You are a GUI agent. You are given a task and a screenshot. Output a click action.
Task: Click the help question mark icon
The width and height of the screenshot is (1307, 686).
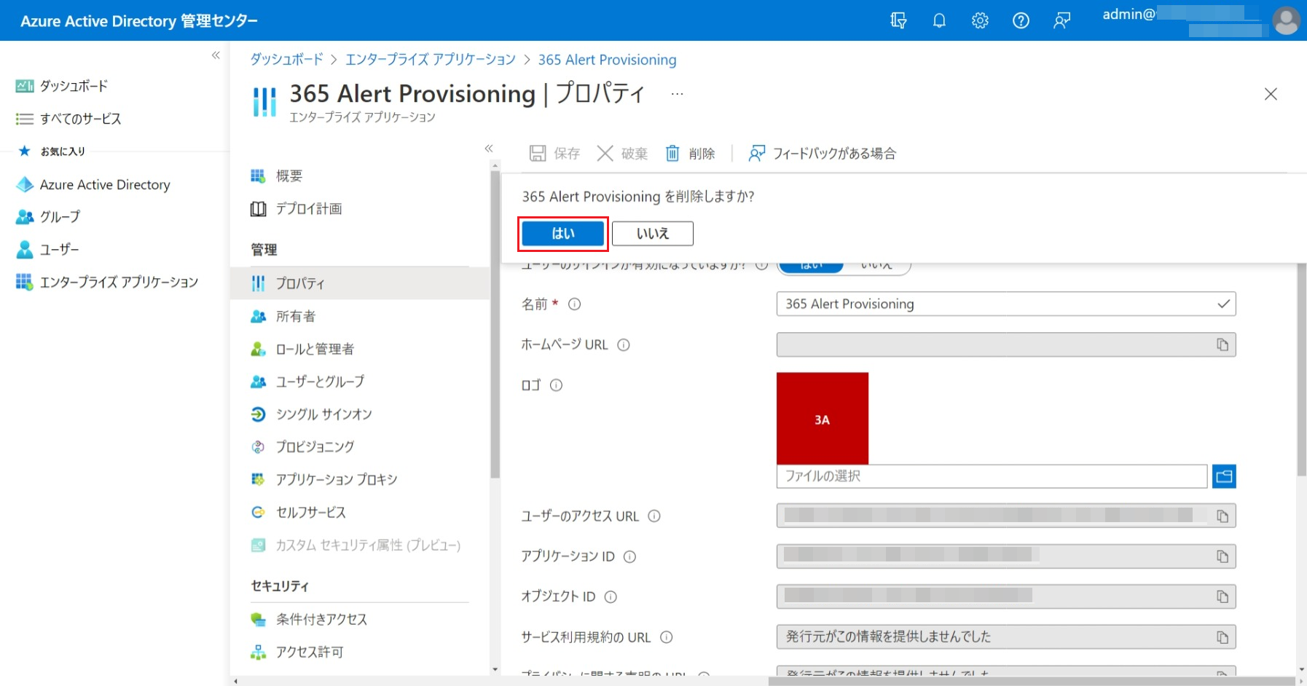(x=1021, y=20)
